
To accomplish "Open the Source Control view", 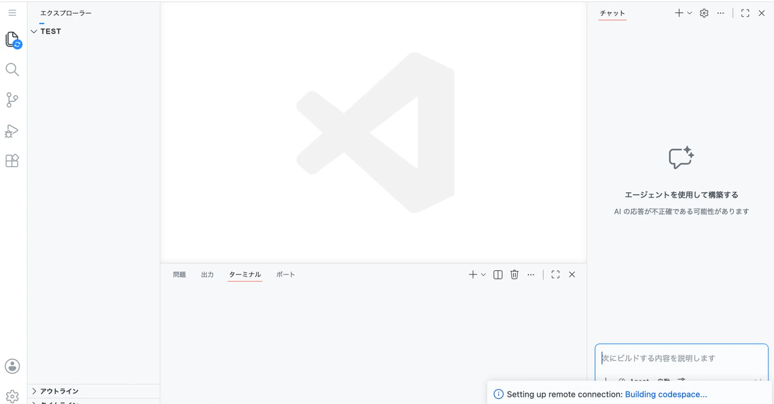I will click(12, 100).
